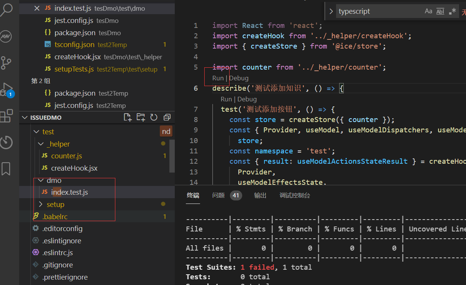The height and width of the screenshot is (285, 466).
Task: Collapse the dmo folder
Action: tap(97, 180)
